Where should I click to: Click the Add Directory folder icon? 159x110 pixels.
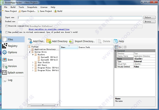49,41
